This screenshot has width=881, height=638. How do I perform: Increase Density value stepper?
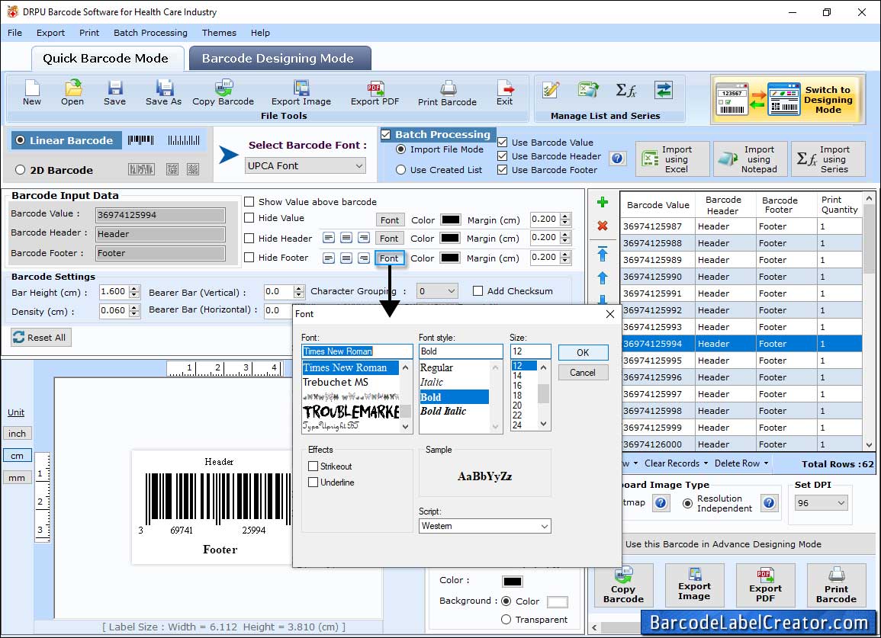point(133,308)
